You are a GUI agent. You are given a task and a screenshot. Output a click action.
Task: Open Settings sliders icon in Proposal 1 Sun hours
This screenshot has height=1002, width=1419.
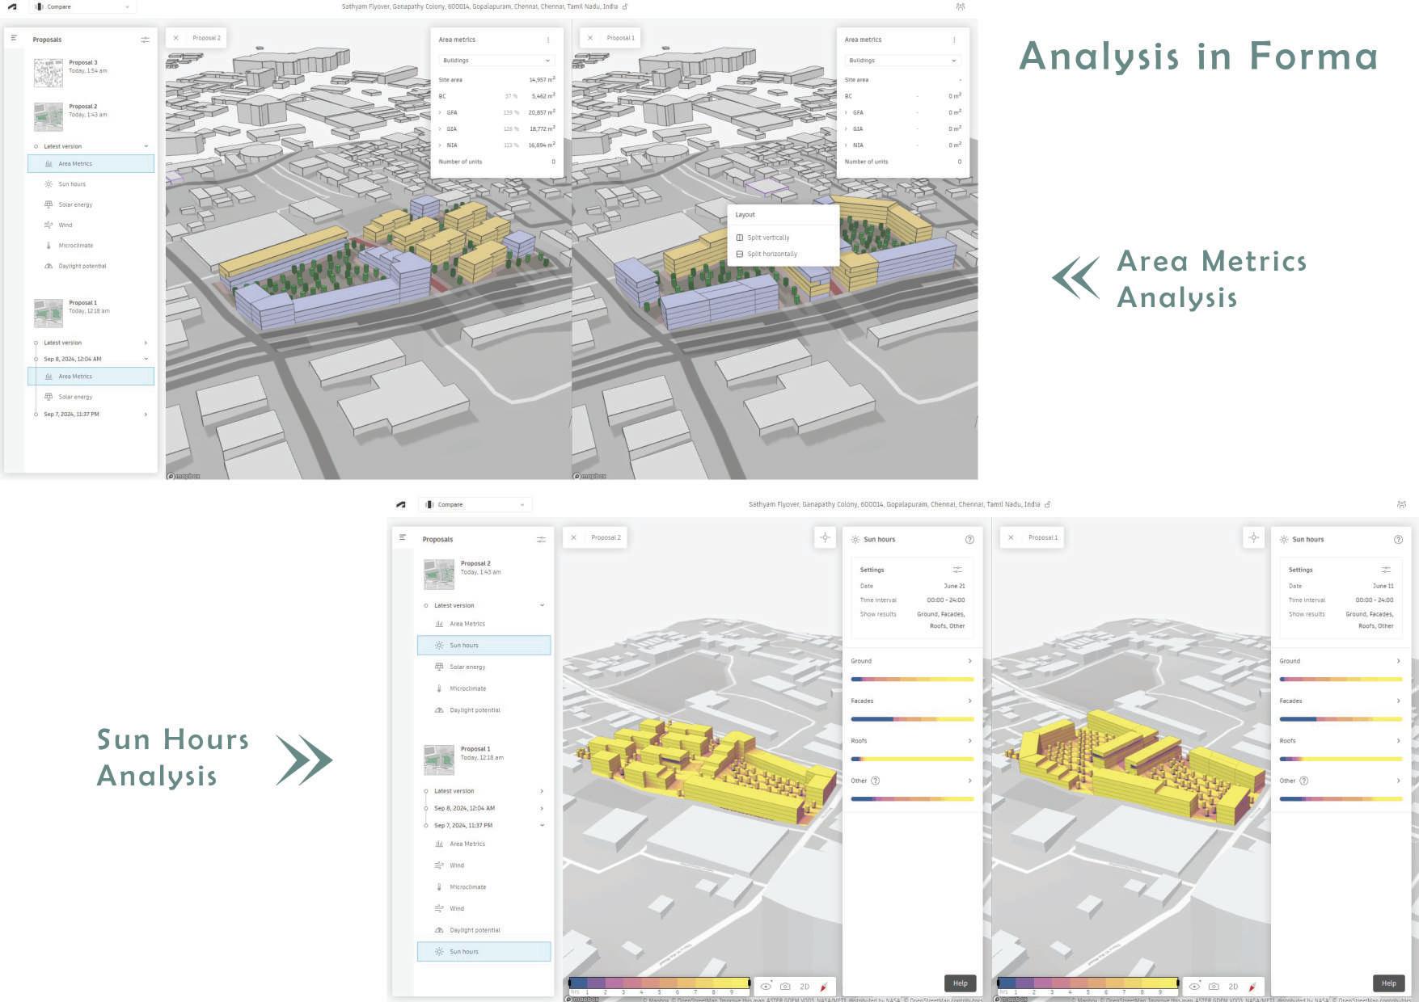(x=1386, y=570)
